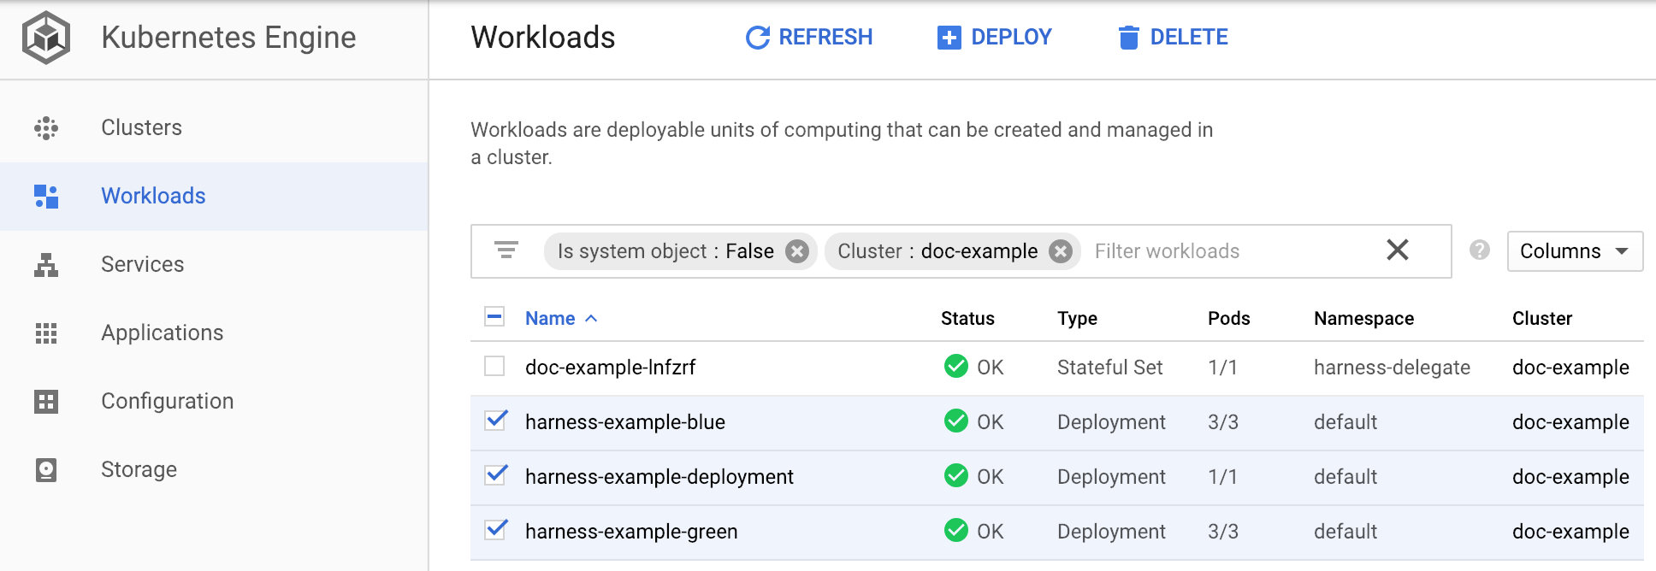Click the doc-example cluster cell for doc-example-lnfzrf
1656x571 pixels.
click(1570, 368)
